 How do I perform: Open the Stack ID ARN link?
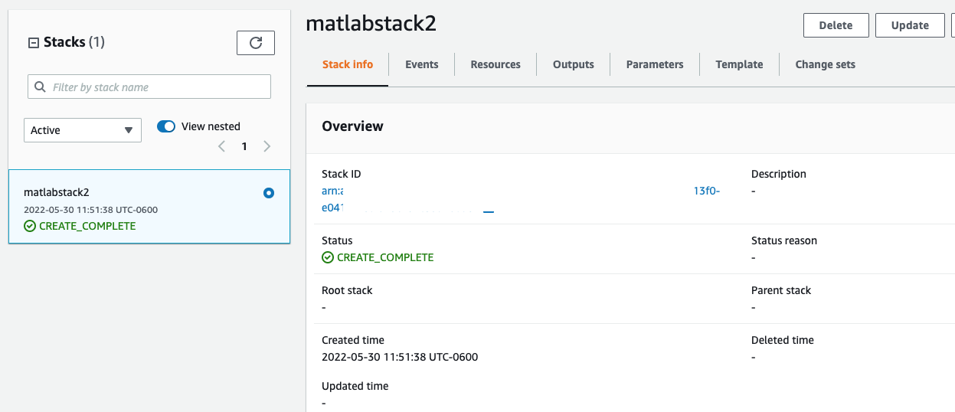[332, 191]
